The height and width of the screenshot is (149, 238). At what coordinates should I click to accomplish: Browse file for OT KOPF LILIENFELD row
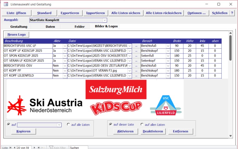coord(136,76)
